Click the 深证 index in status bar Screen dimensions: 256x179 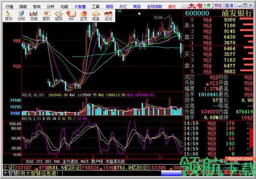[75, 167]
